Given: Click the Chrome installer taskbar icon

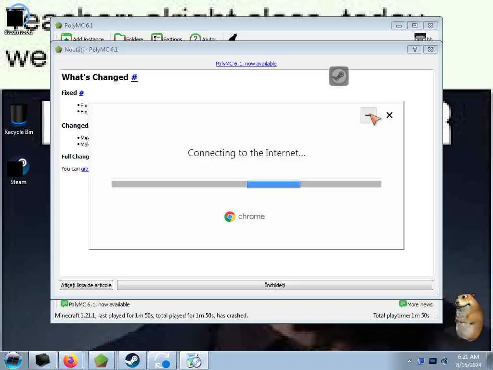Looking at the screenshot, I should point(163,360).
